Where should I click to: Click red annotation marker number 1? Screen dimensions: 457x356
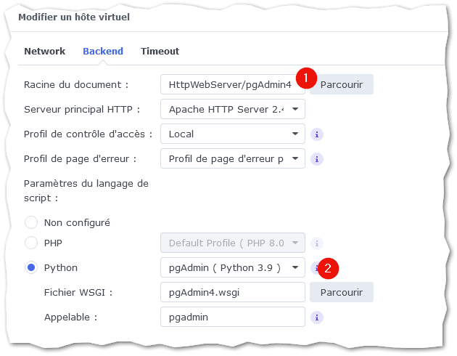click(x=306, y=78)
